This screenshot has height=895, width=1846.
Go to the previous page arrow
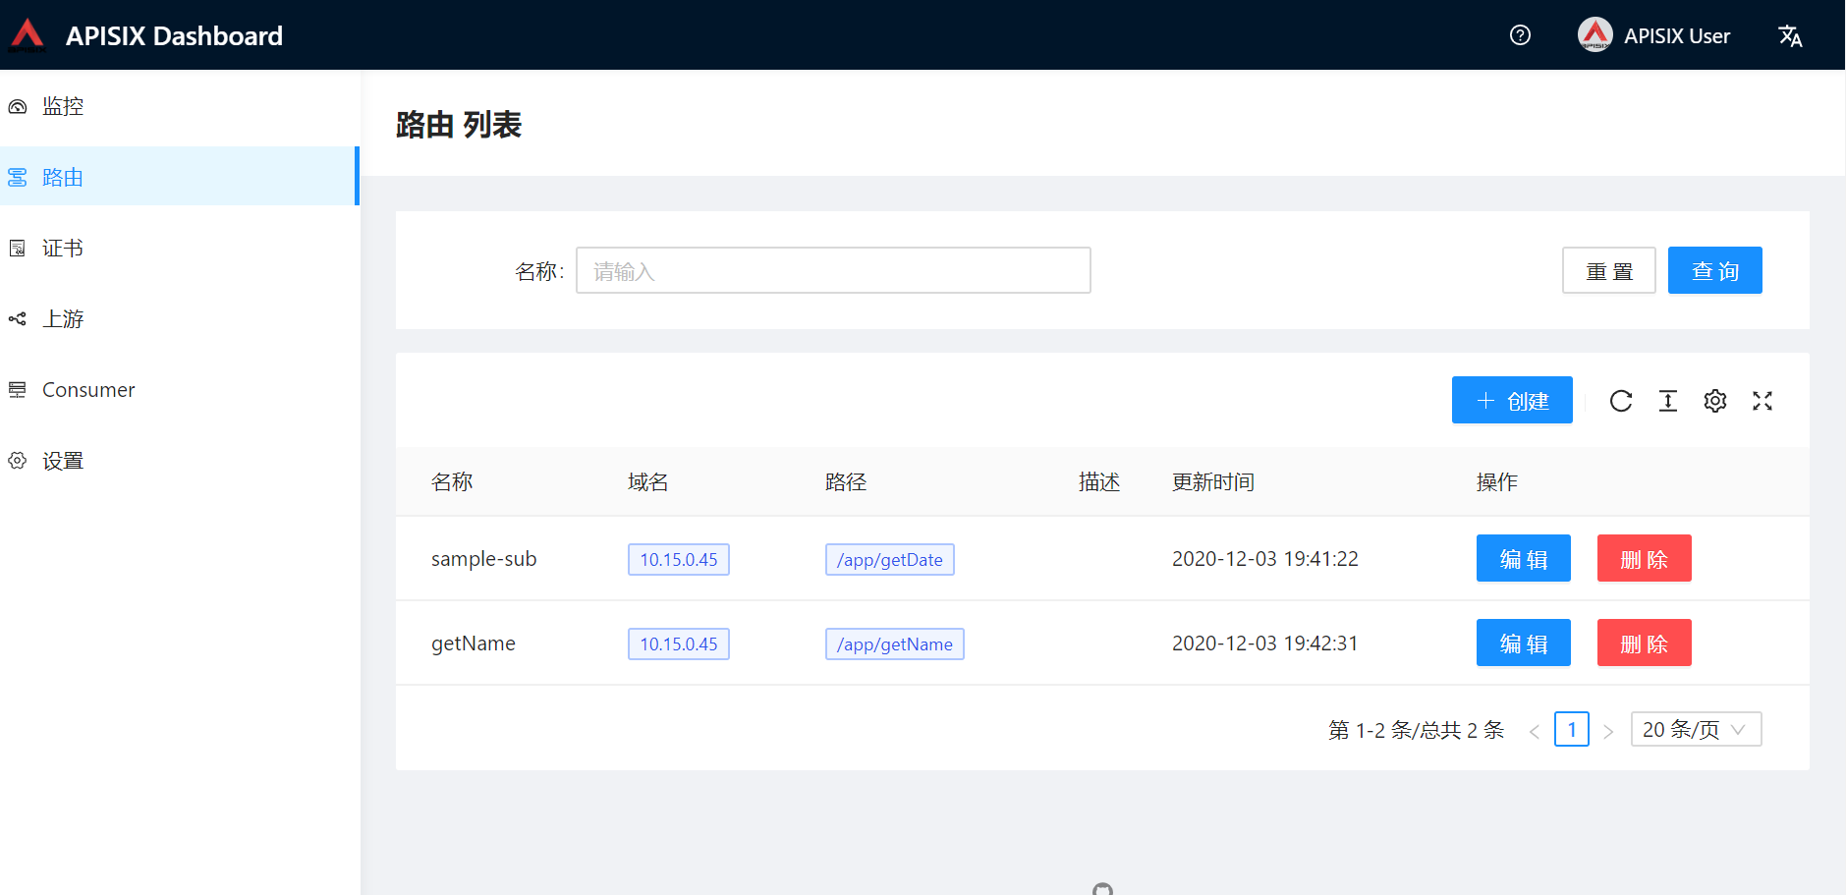[x=1534, y=731]
